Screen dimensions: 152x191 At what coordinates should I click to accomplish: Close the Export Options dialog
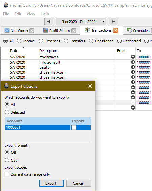(x=90, y=86)
